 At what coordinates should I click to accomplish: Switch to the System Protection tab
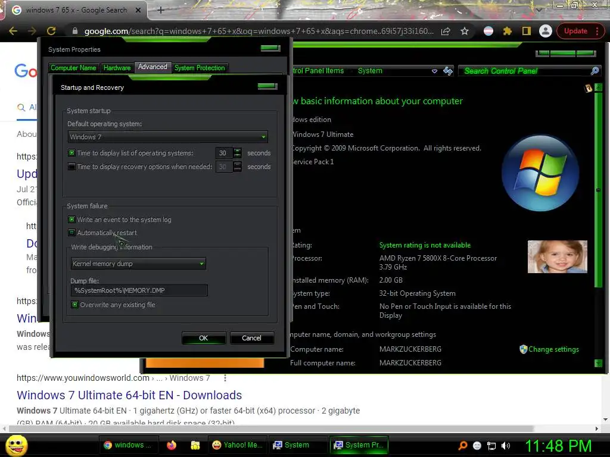click(200, 68)
